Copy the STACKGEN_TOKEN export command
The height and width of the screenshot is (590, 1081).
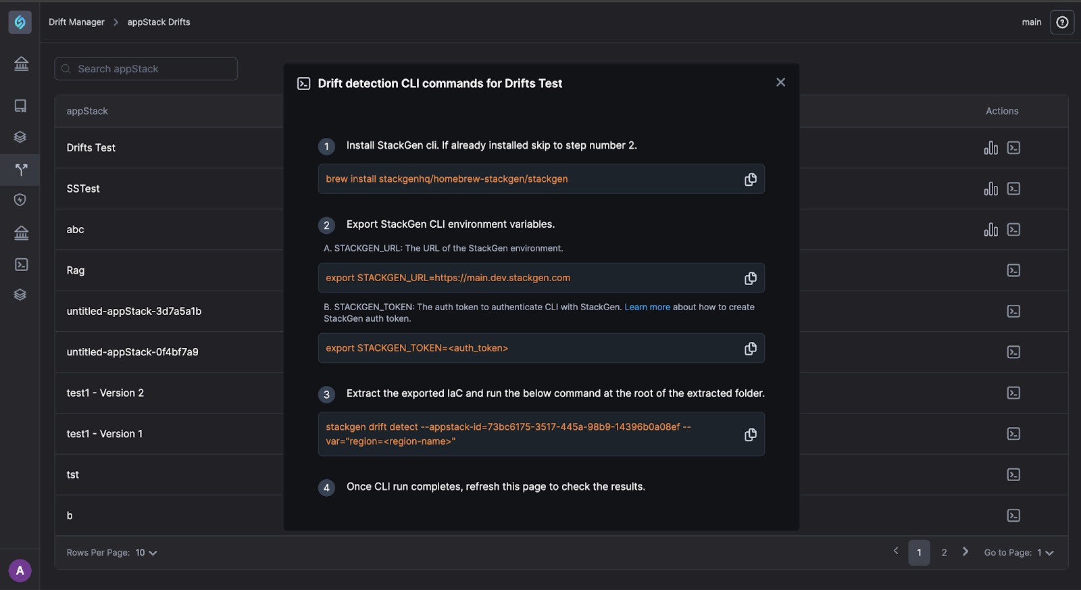pos(750,349)
